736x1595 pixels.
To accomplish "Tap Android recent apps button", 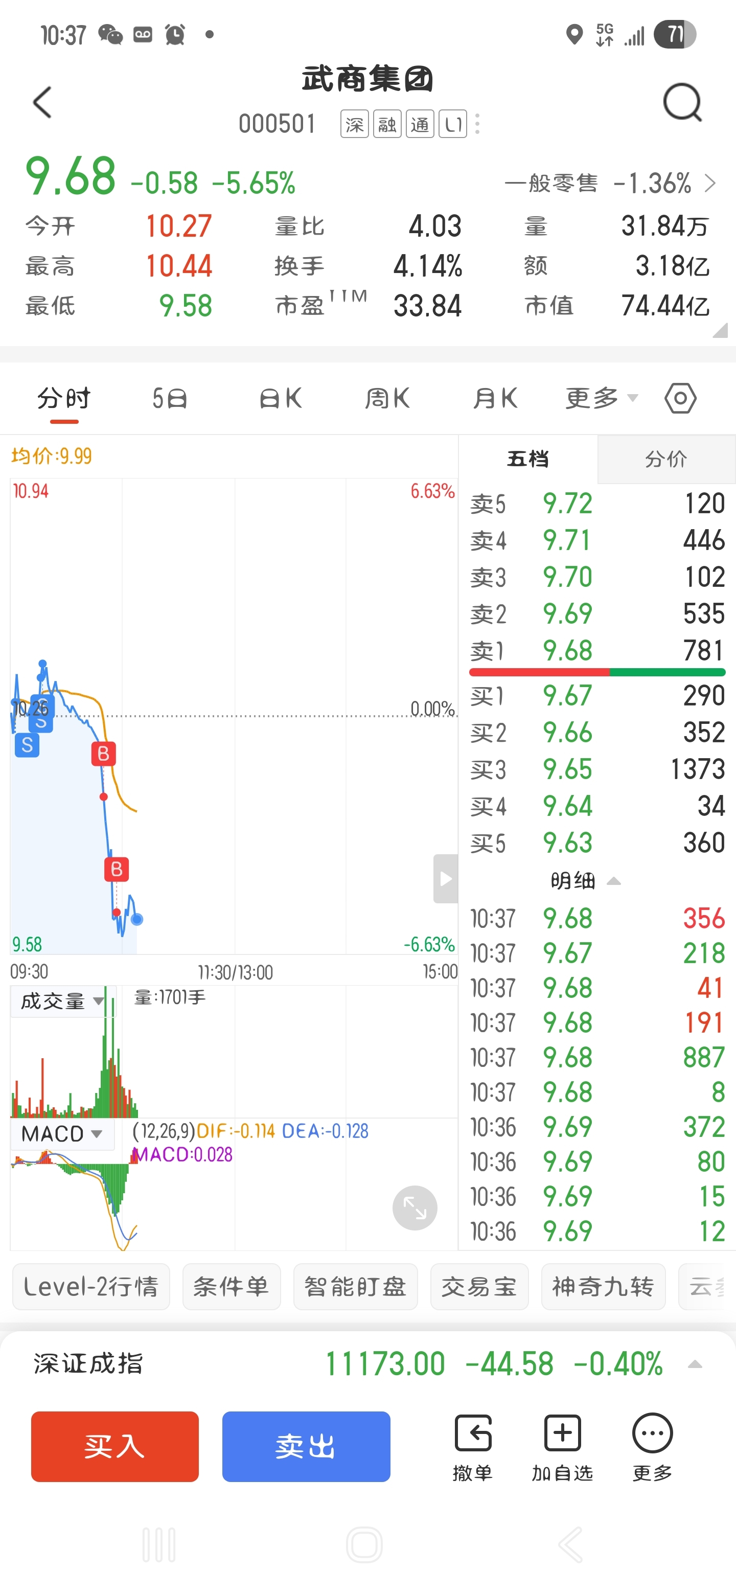I will coord(159,1545).
